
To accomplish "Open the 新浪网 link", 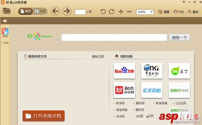I will coord(120,103).
